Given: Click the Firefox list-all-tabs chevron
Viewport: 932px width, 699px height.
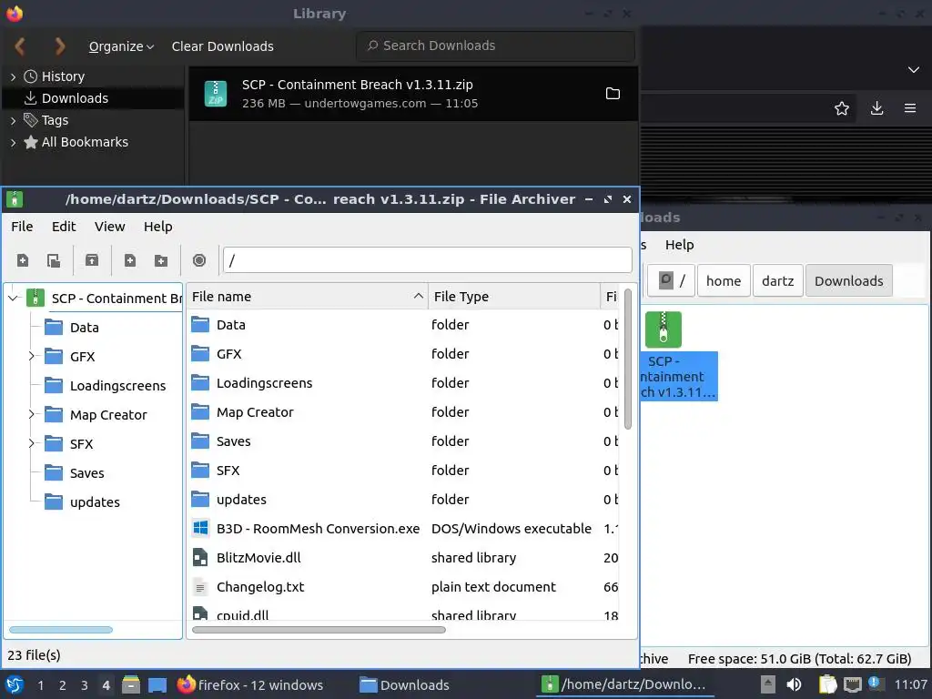Looking at the screenshot, I should [x=914, y=70].
